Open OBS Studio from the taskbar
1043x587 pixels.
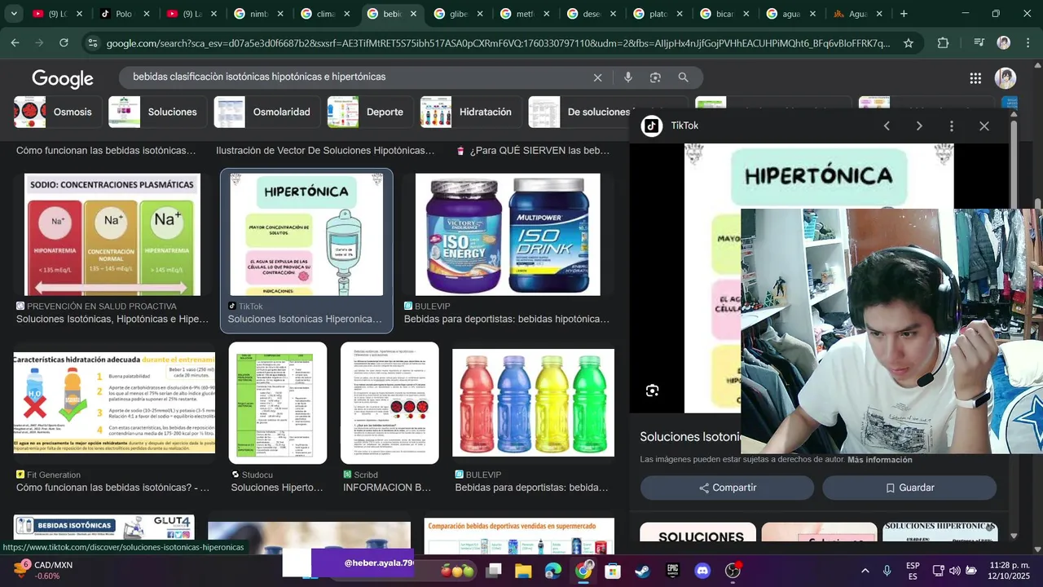click(733, 571)
